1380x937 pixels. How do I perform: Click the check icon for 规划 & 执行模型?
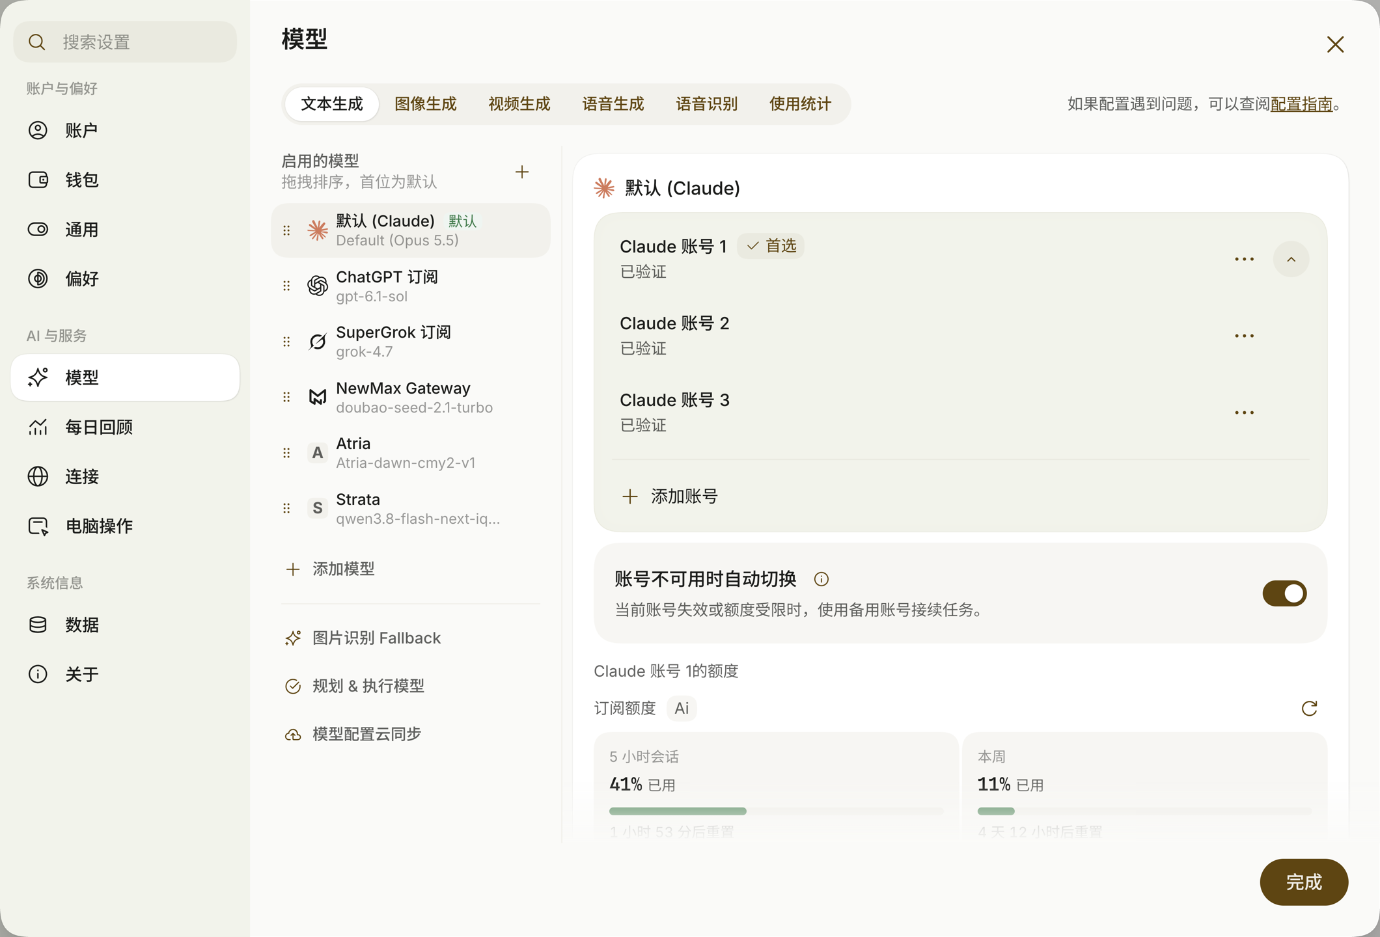pos(293,686)
